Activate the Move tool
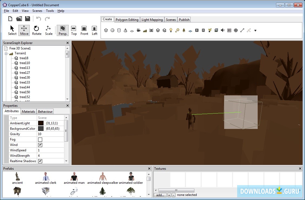 pos(24,30)
